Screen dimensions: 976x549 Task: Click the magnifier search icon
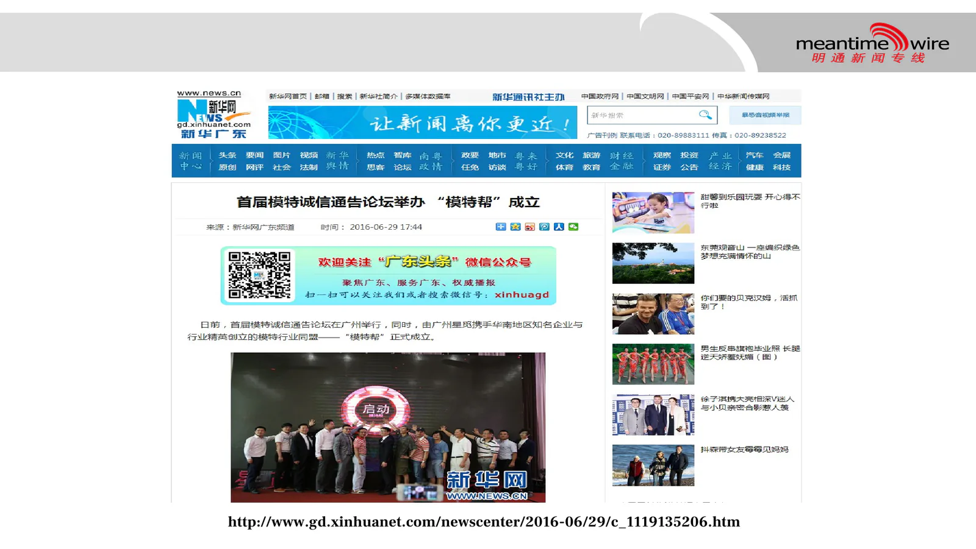705,115
